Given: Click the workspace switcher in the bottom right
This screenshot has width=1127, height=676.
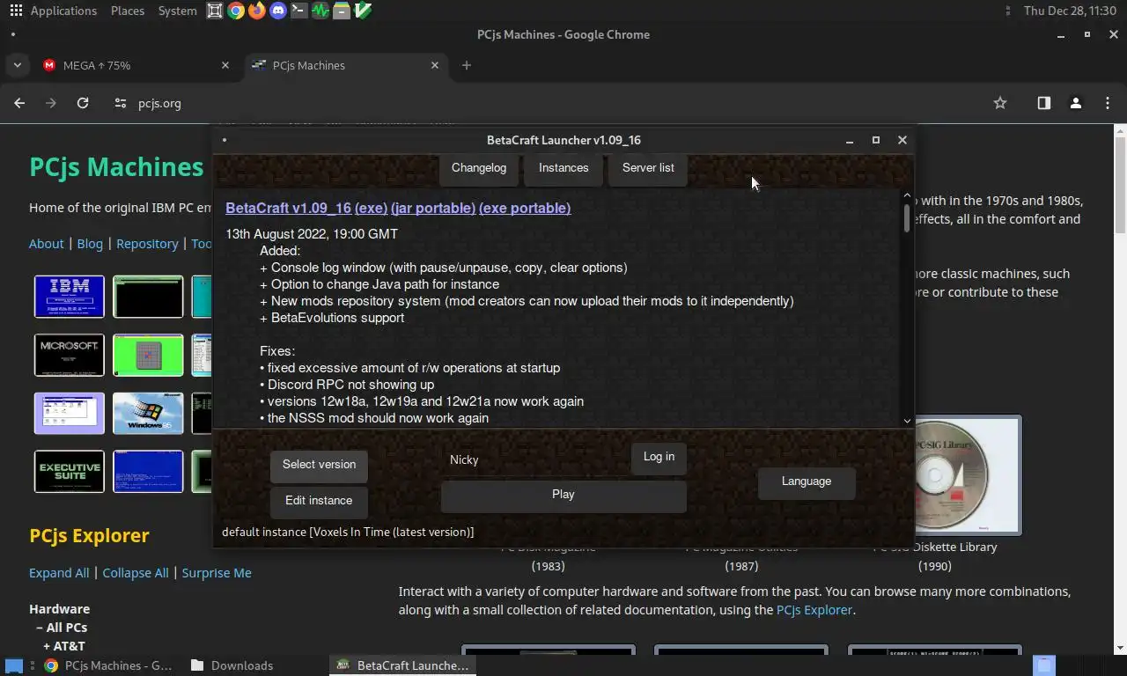Looking at the screenshot, I should tap(1043, 665).
